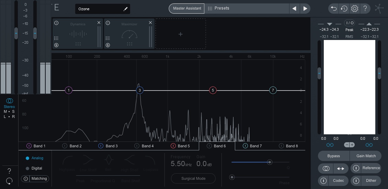388x189 pixels.
Task: Choose the Highpass filter shape
Action: click(67, 163)
